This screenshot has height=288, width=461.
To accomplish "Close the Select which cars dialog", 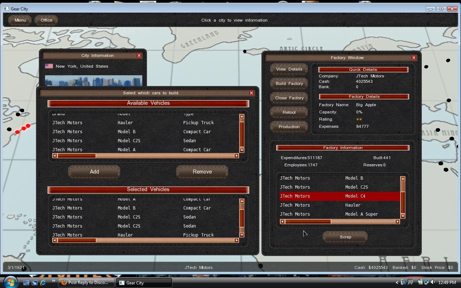I will [251, 93].
